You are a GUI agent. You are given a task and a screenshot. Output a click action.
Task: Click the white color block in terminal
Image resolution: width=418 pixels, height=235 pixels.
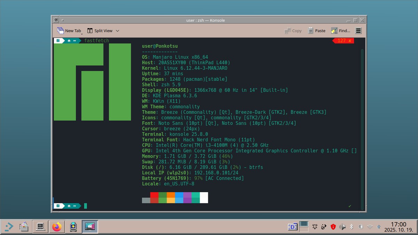pyautogui.click(x=204, y=197)
